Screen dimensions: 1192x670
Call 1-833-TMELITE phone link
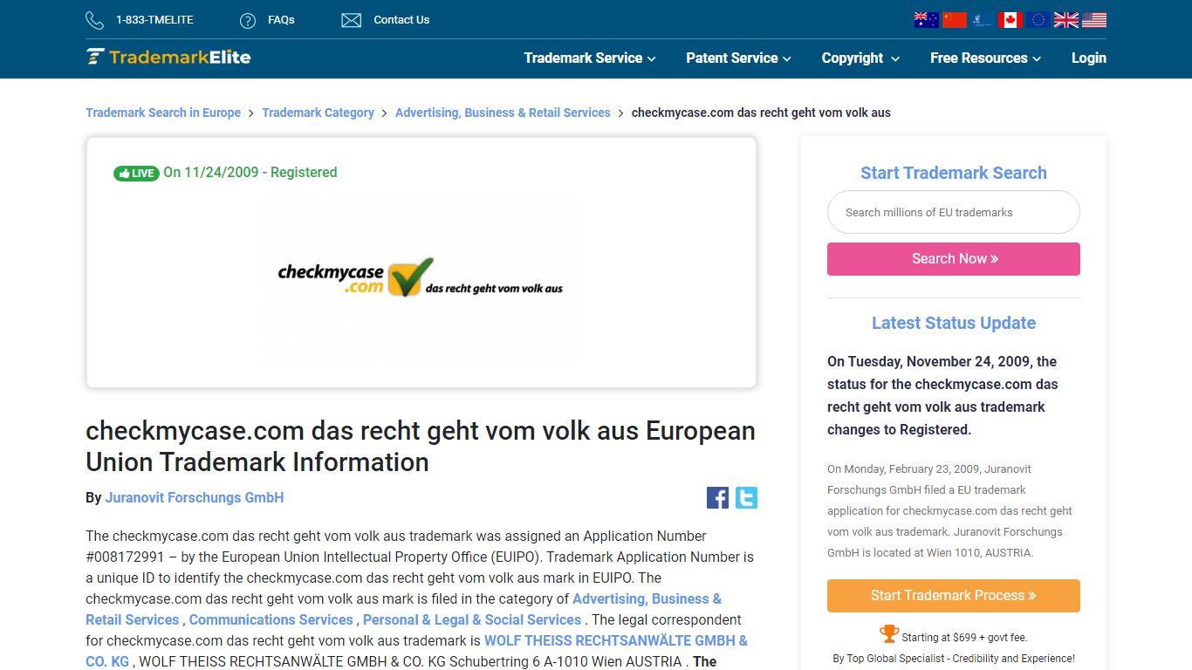[x=154, y=19]
